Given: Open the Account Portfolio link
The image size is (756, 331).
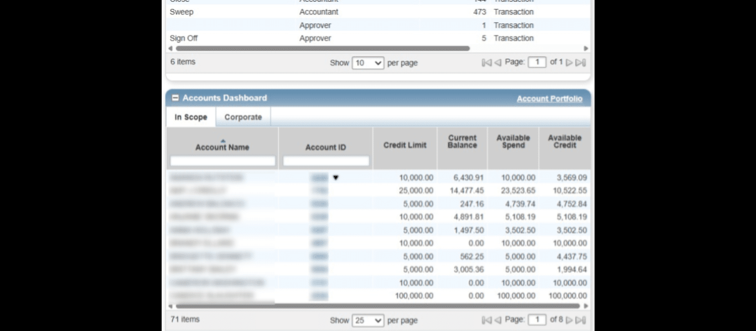Looking at the screenshot, I should 549,99.
